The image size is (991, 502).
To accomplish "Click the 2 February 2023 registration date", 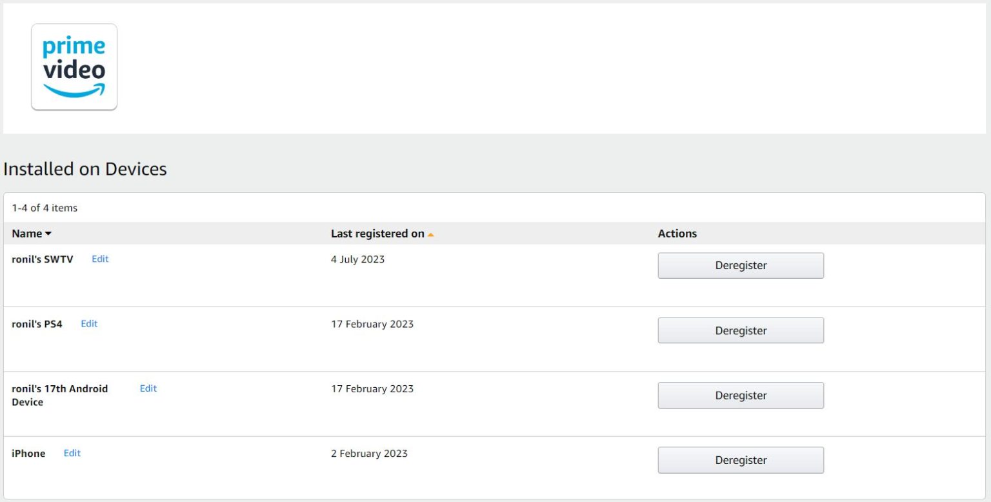I will [x=369, y=454].
